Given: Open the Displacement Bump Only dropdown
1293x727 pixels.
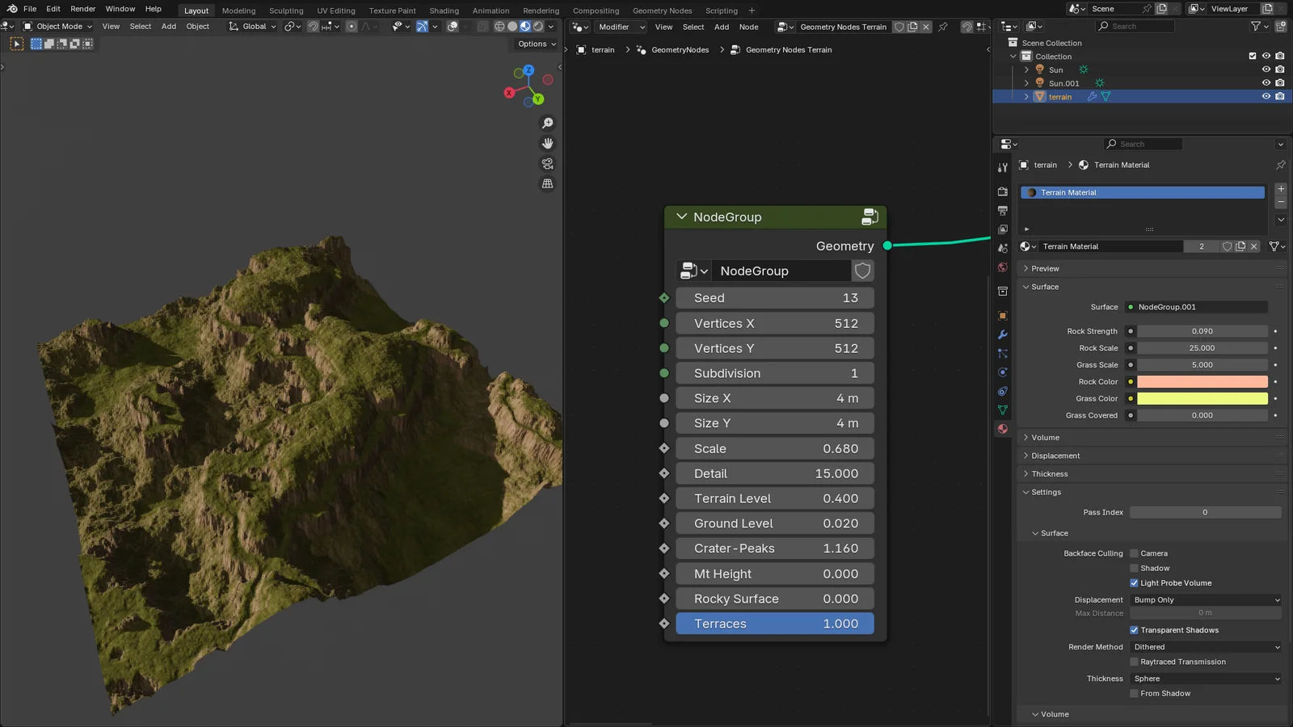Looking at the screenshot, I should (x=1204, y=599).
